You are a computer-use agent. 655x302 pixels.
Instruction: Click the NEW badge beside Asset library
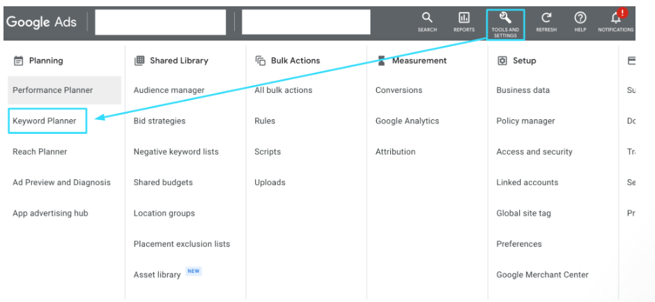tap(194, 271)
